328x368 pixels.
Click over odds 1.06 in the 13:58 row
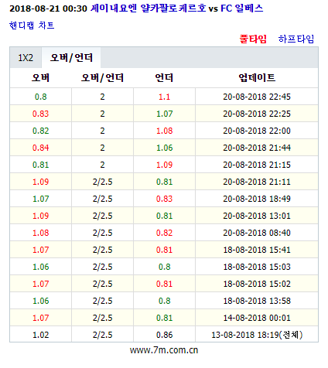tap(40, 301)
